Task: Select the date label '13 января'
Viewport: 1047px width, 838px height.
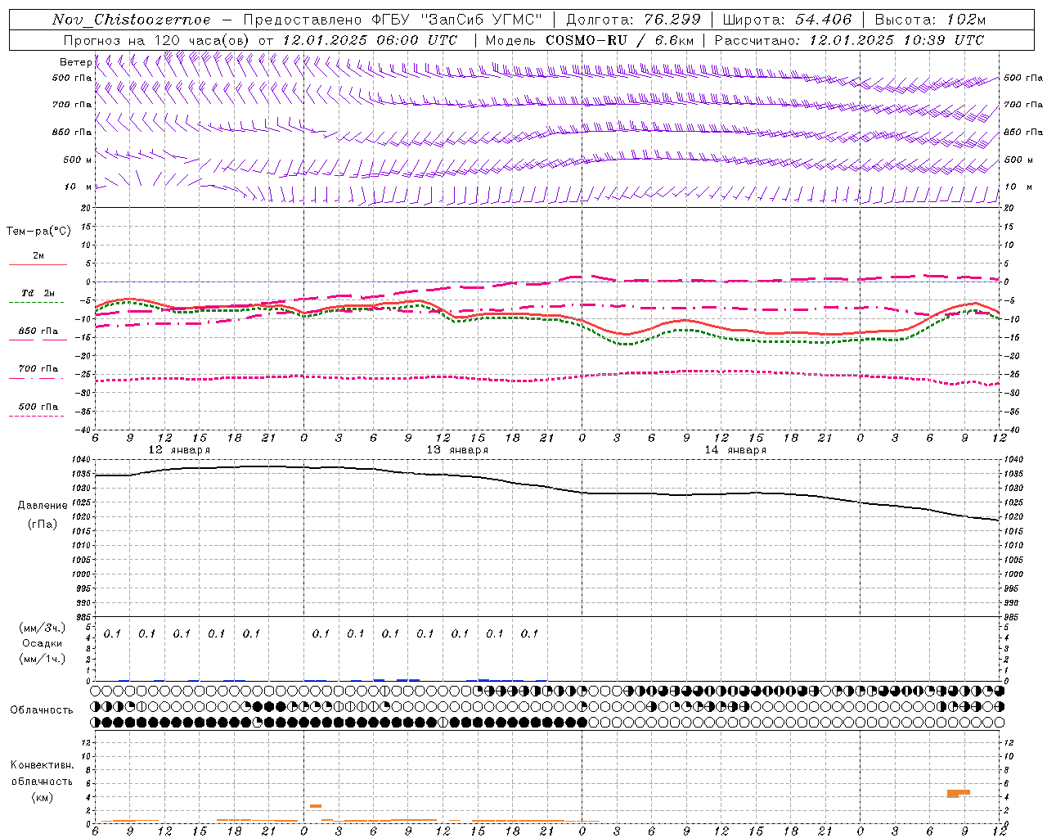Action: 457,450
